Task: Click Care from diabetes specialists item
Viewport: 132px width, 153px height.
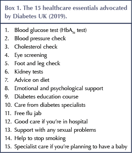Action: click(50, 105)
